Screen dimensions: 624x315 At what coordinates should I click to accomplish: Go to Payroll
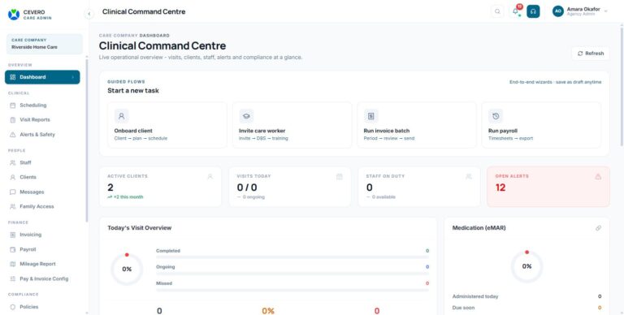(x=42, y=249)
